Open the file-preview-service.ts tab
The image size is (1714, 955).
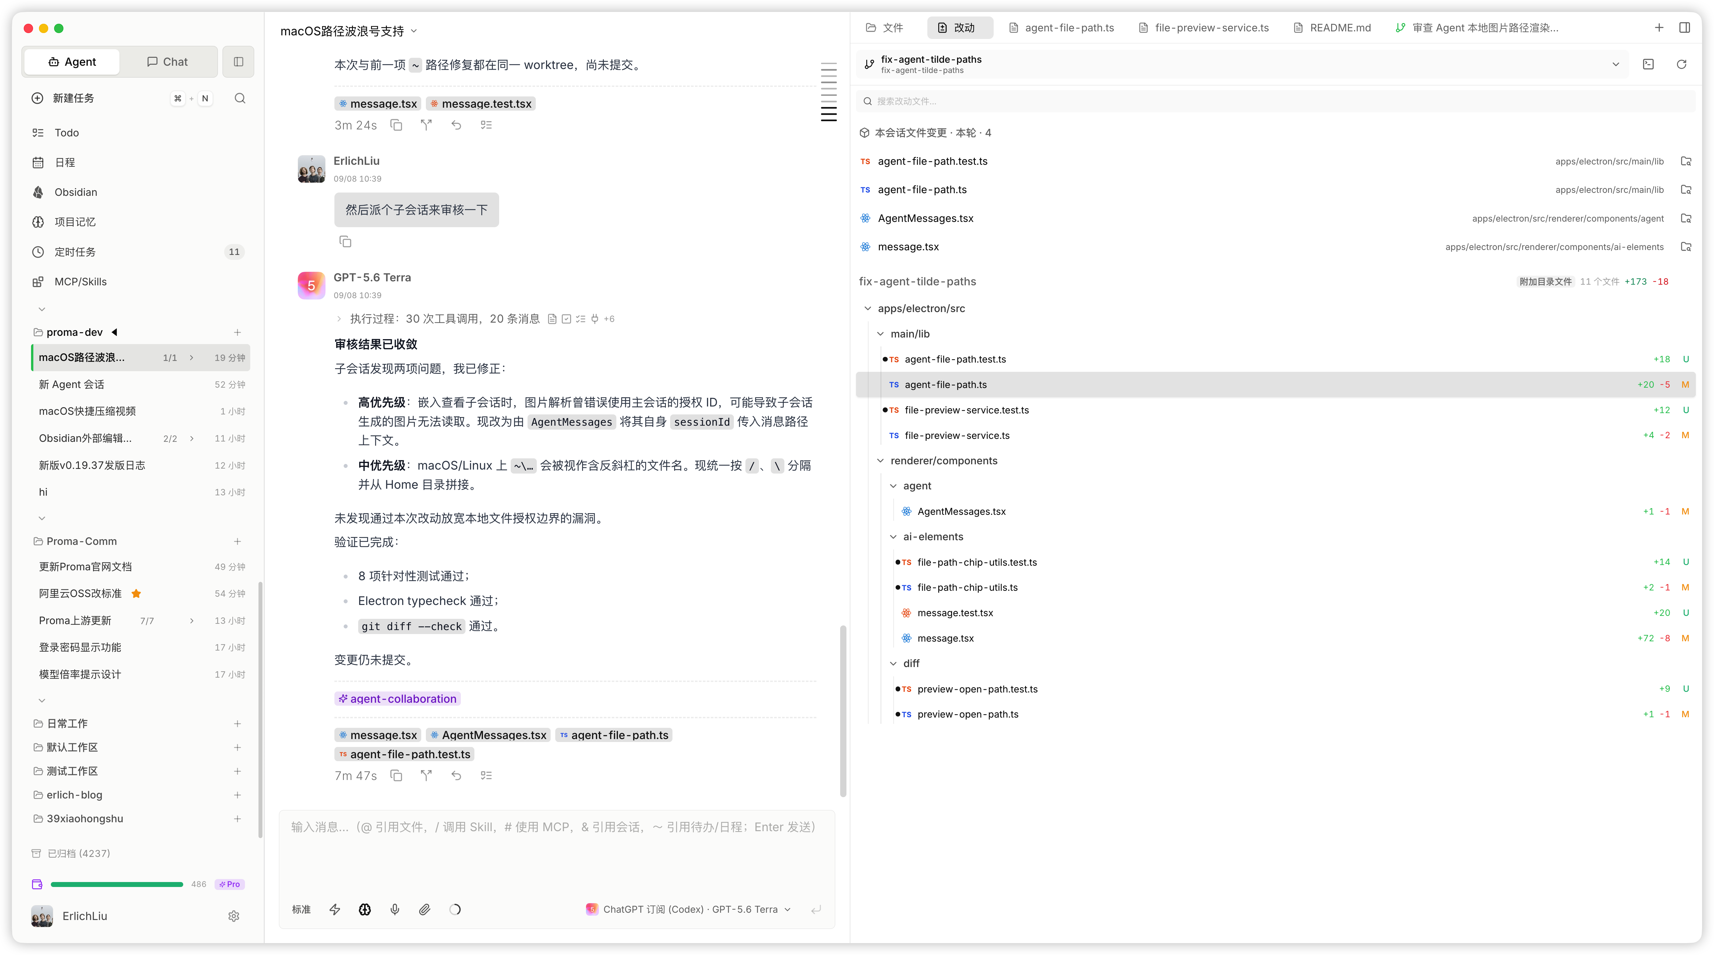click(1204, 27)
